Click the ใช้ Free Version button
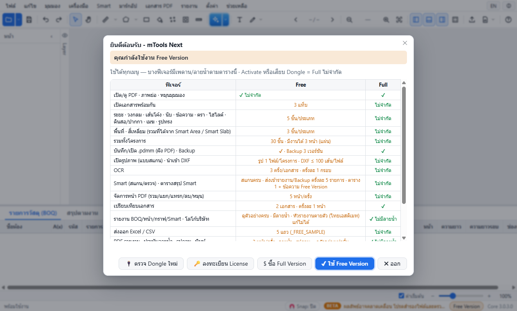 point(345,264)
